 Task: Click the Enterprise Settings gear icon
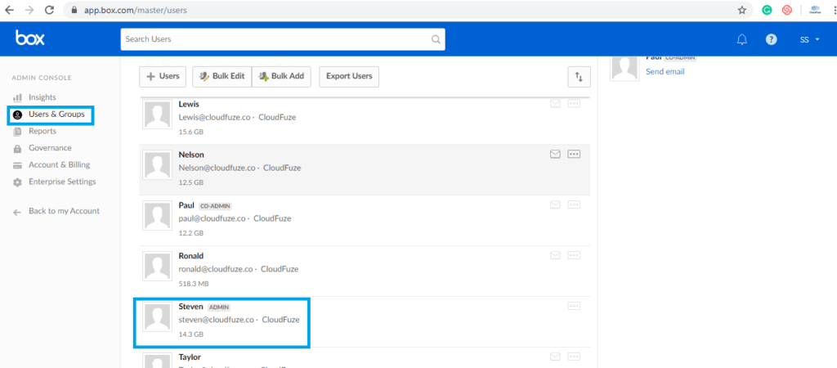pos(18,182)
